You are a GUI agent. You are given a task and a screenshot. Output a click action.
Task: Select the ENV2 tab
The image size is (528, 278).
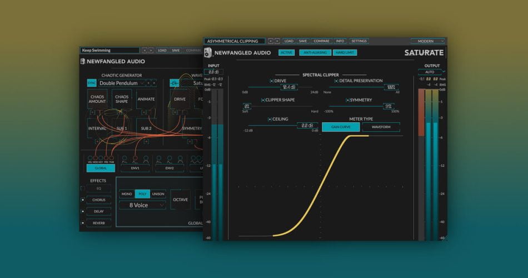170,168
